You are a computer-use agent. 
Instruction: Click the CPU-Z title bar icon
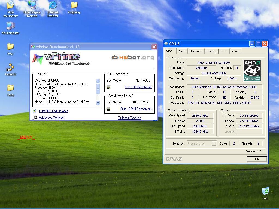166,44
